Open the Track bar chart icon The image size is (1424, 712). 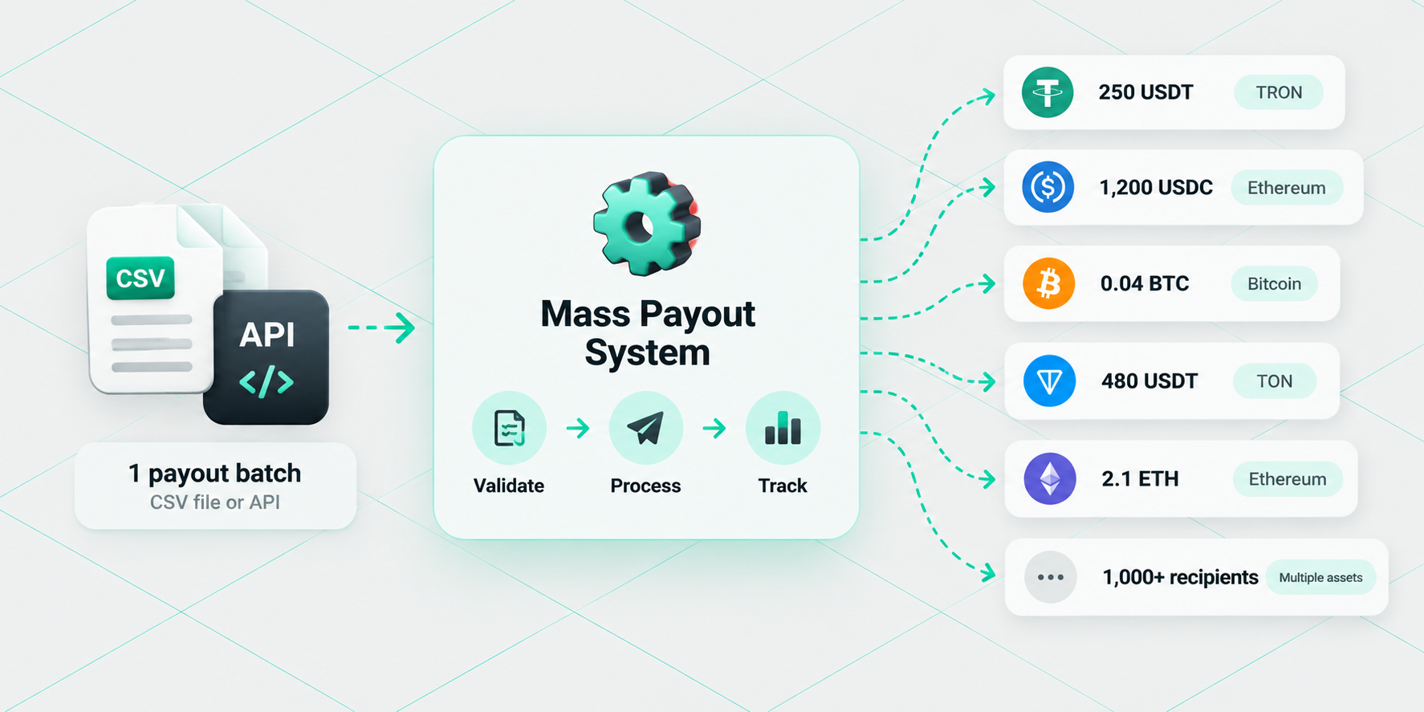pyautogui.click(x=783, y=428)
